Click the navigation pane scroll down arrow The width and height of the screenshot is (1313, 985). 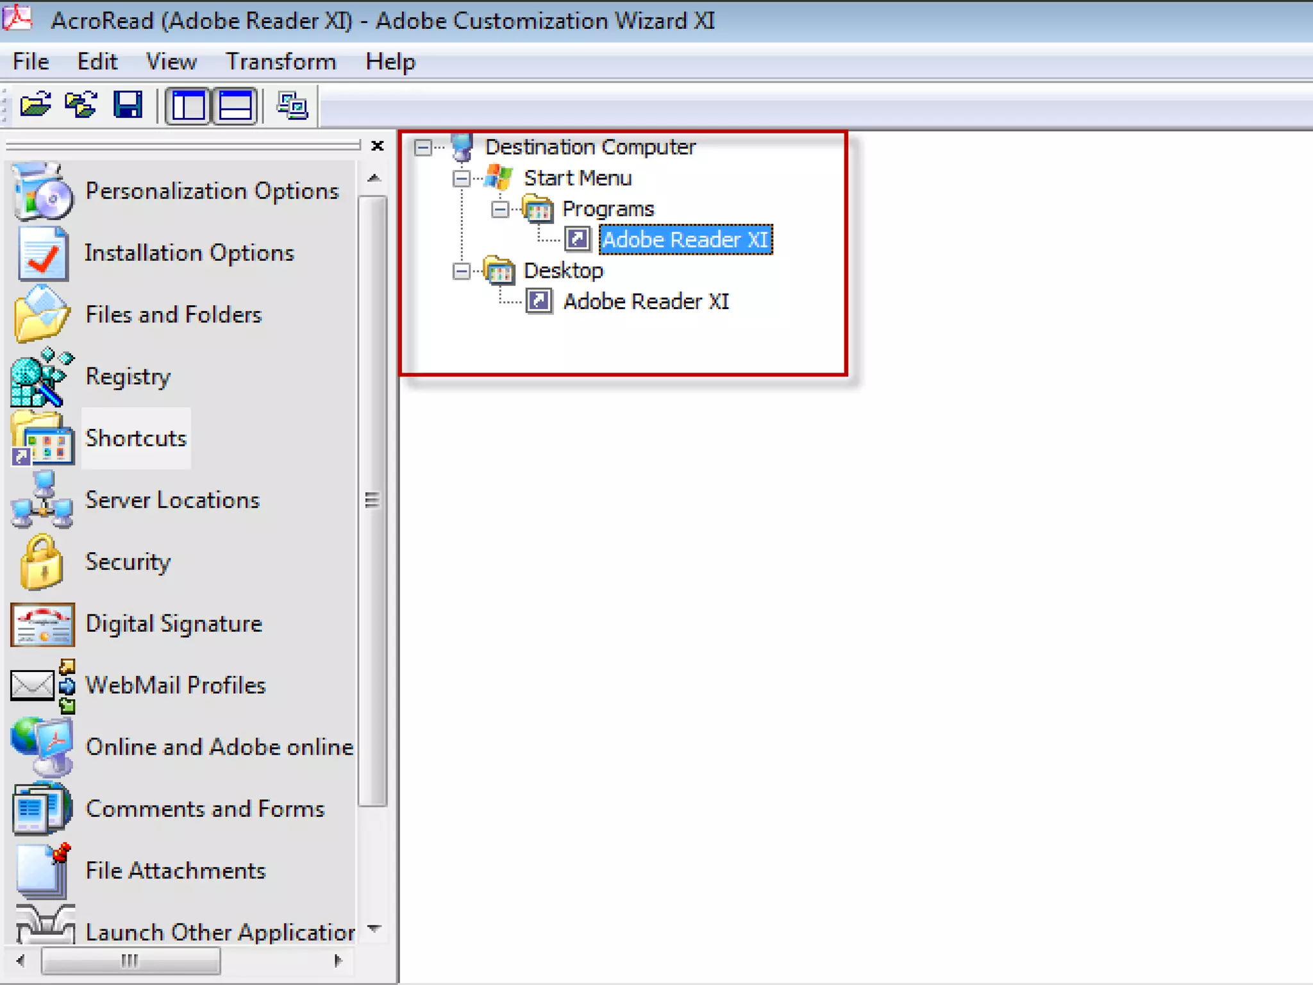click(374, 928)
